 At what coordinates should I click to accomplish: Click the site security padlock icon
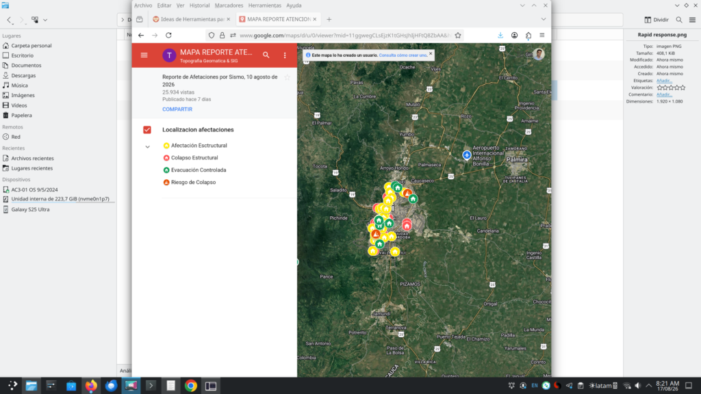click(222, 36)
